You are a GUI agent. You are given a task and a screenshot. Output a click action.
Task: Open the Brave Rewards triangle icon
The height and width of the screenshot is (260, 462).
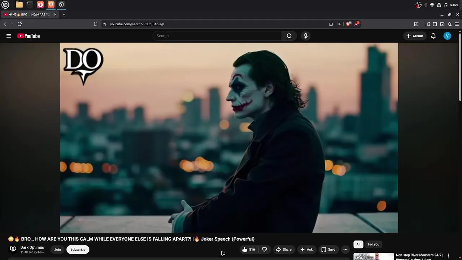pos(357,24)
